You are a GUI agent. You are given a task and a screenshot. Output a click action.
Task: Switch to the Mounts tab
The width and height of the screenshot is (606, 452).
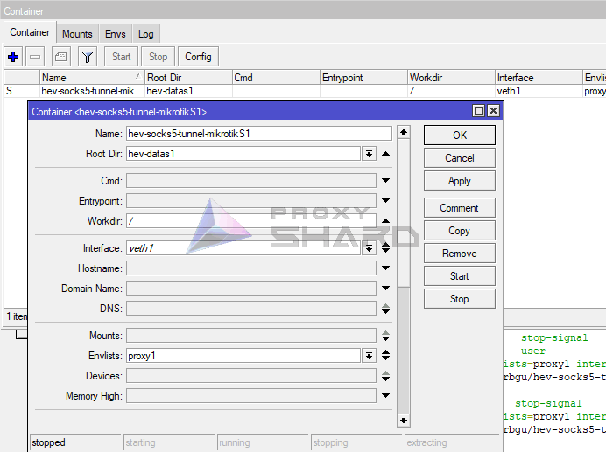(77, 34)
